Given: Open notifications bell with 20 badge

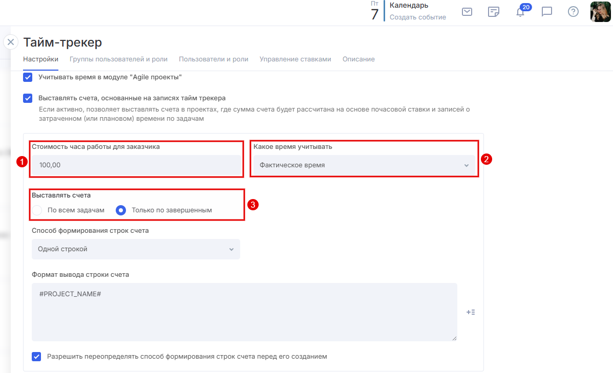Looking at the screenshot, I should point(520,12).
